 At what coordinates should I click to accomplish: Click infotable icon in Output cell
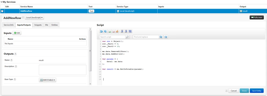tap(241, 11)
